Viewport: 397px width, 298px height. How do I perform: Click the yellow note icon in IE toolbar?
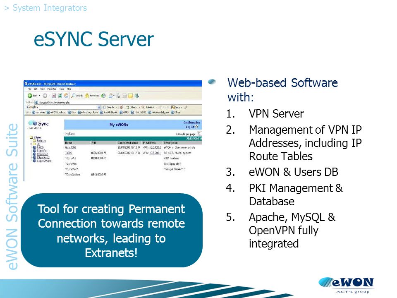tap(130, 96)
